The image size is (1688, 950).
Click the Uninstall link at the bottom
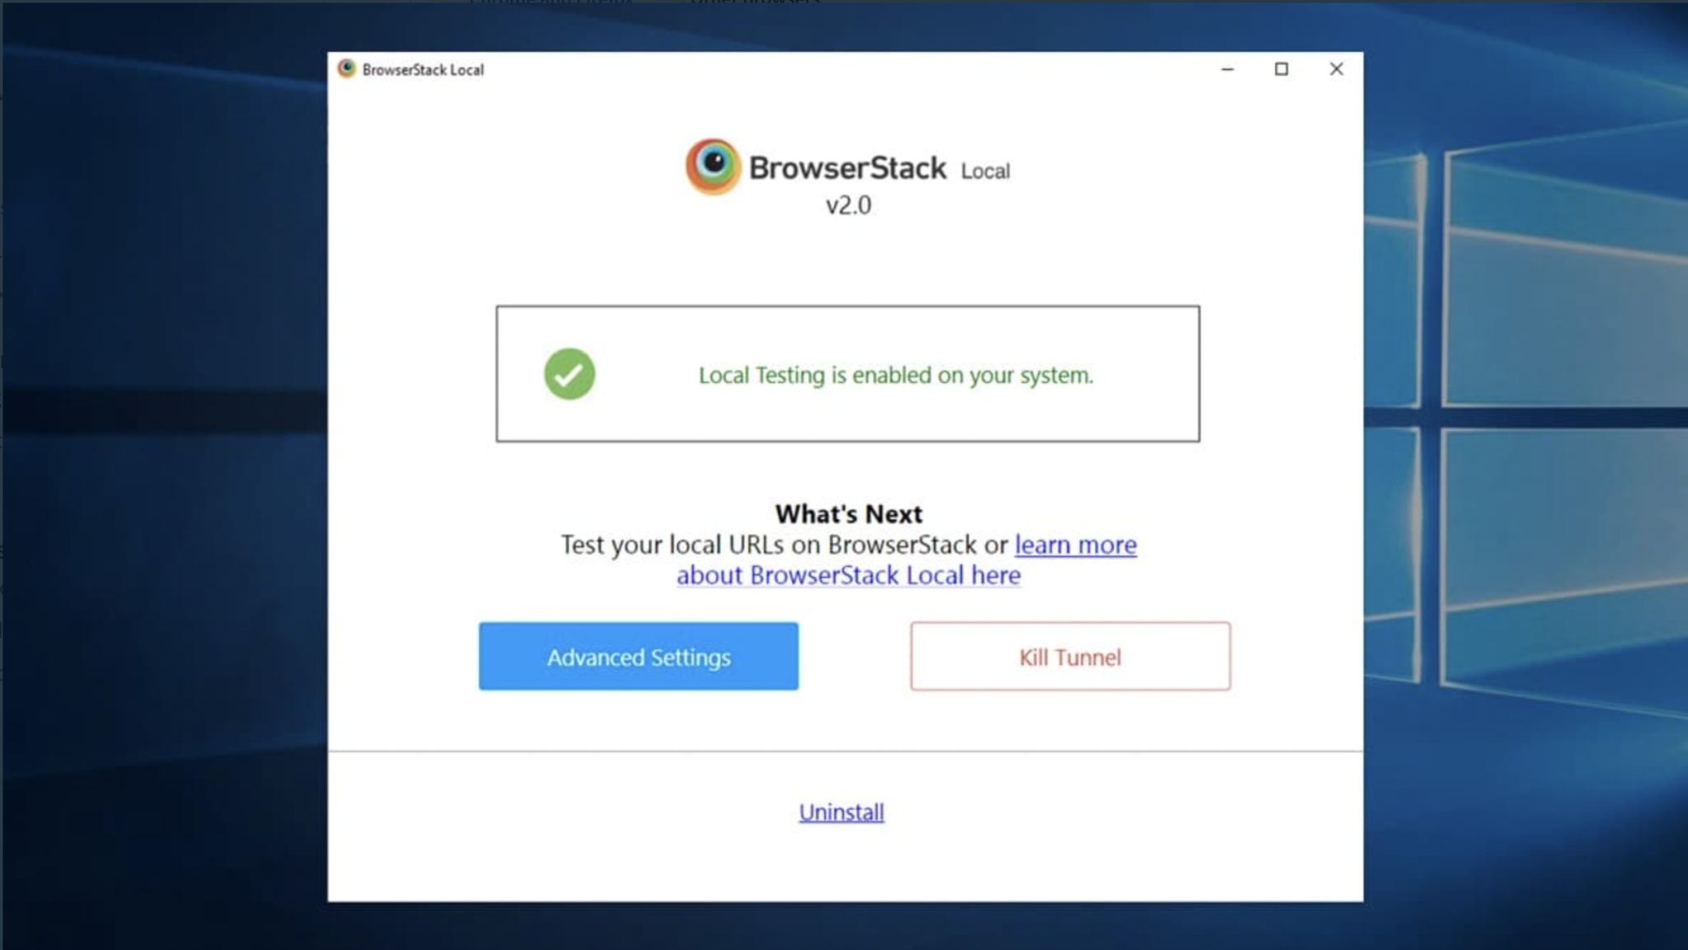[842, 812]
